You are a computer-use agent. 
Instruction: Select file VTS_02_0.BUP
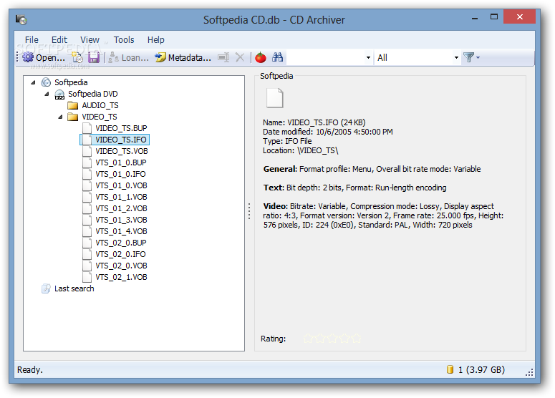121,243
